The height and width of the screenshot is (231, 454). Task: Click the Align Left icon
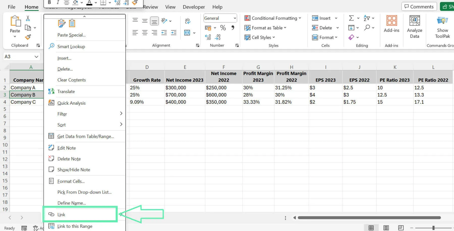click(x=135, y=33)
